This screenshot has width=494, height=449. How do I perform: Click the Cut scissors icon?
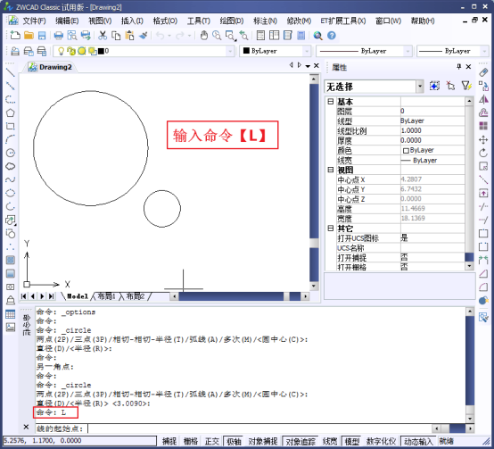point(103,36)
